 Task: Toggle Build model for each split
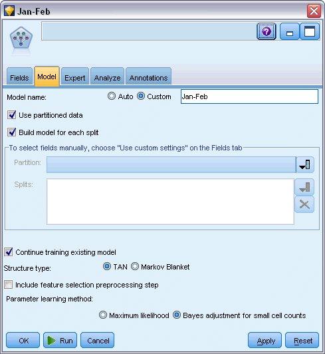click(x=11, y=132)
